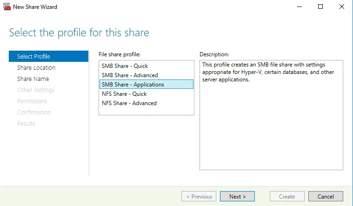Click the Other Settings step

(36, 90)
